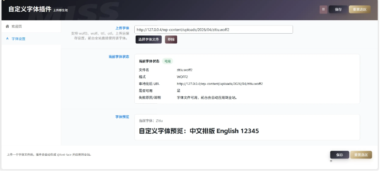Viewport: 380px width, 171px height.
Task: Click the text 字体文件可用，前台会自动应用到全站
Action: point(207,98)
